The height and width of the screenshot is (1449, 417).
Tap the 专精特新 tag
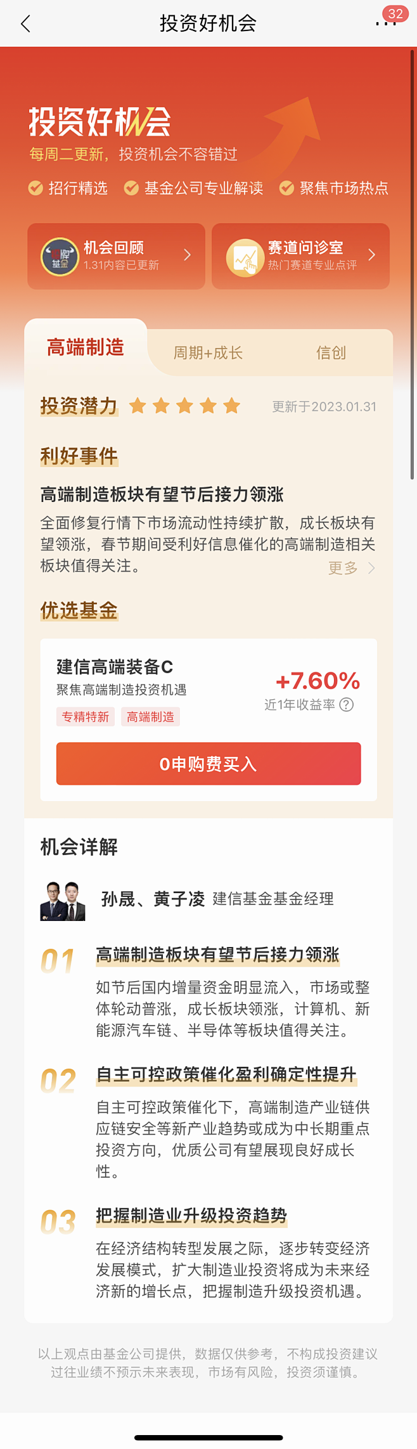tap(86, 717)
